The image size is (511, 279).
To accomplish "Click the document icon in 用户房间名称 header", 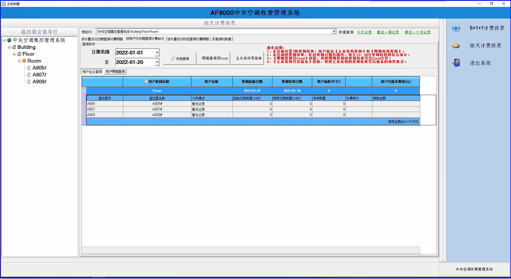I will [x=146, y=81].
